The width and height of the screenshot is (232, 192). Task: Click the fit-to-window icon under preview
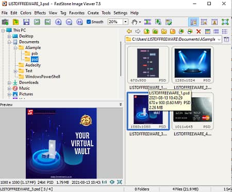(112, 182)
